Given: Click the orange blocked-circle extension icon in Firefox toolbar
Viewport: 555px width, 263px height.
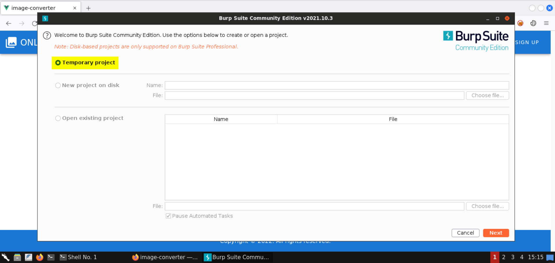Looking at the screenshot, I should click(x=520, y=23).
